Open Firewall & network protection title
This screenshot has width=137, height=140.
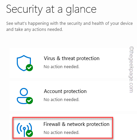pos(77,124)
